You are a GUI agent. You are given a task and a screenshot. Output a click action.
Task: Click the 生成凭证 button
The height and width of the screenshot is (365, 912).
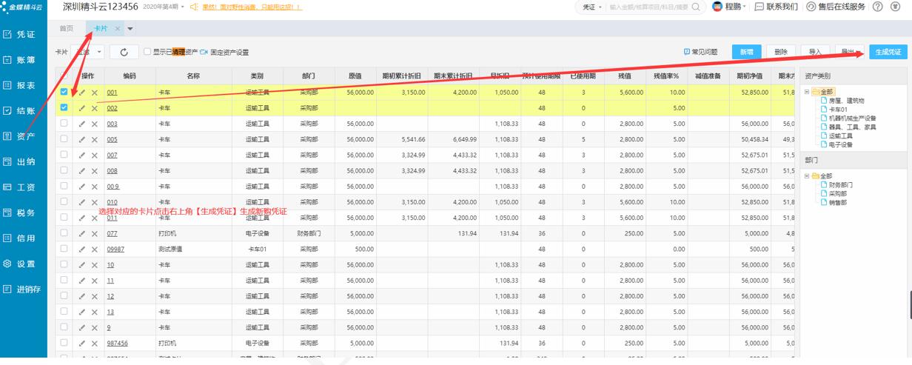(x=888, y=52)
